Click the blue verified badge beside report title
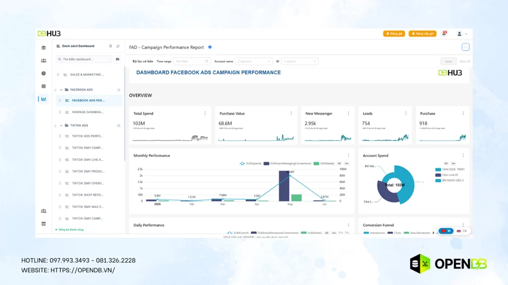The width and height of the screenshot is (508, 285). pyautogui.click(x=210, y=47)
